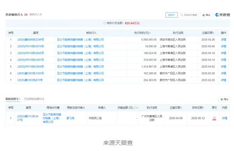Open company link in the 18,095.00 row
The width and height of the screenshot is (234, 151).
(x=80, y=46)
